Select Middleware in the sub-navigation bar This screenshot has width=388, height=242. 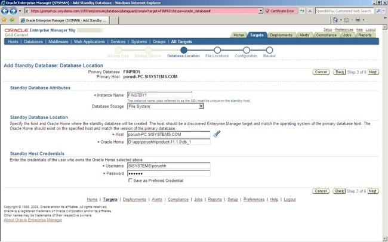click(58, 42)
